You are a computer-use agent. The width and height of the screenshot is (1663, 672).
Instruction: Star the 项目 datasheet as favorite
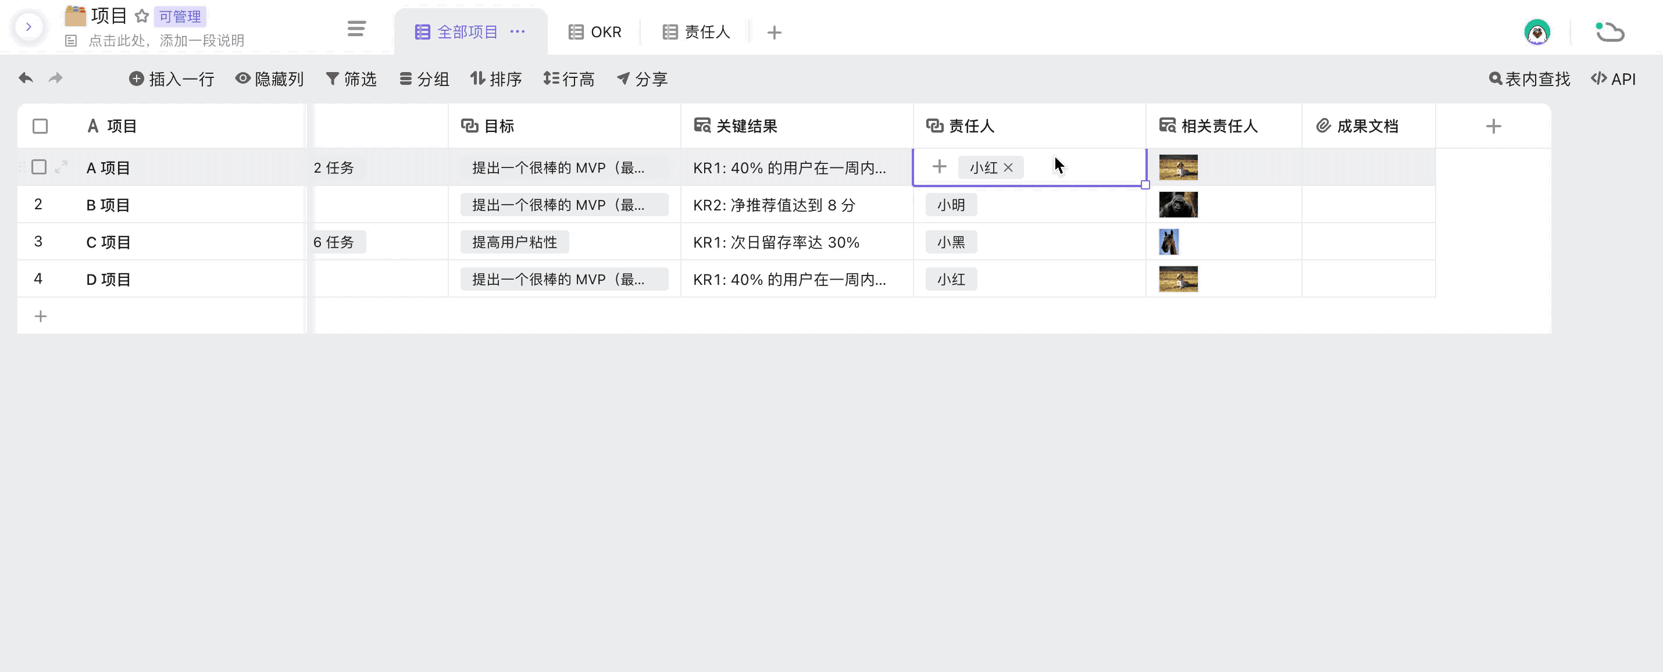point(142,16)
